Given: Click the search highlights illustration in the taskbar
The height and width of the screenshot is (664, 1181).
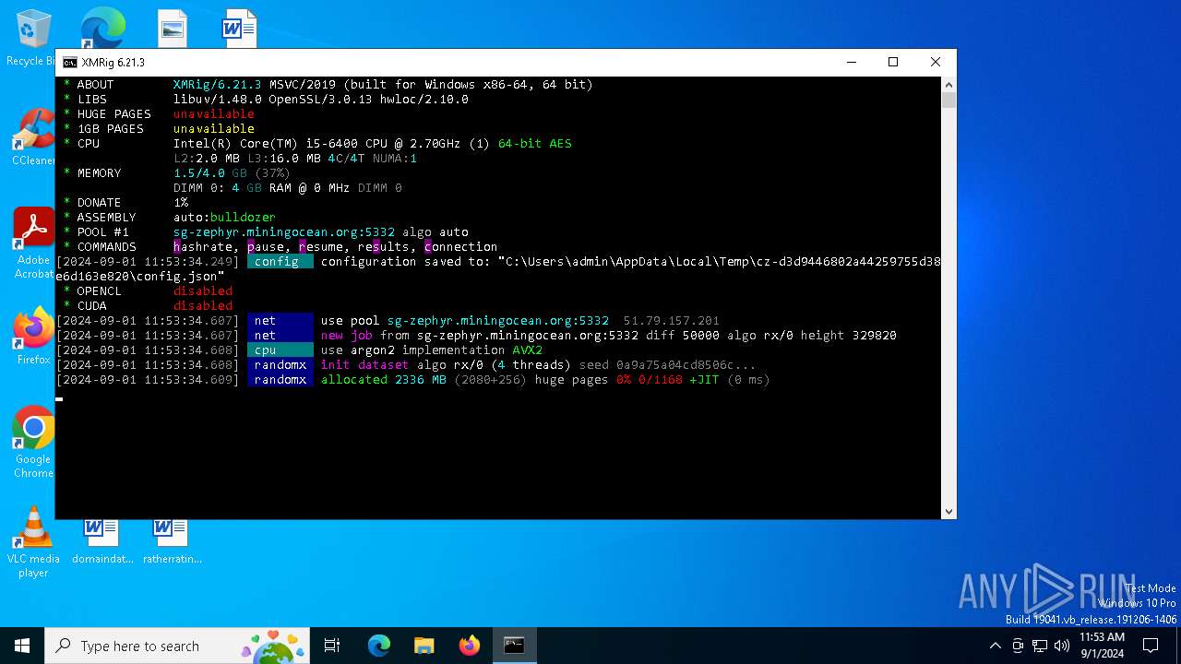Looking at the screenshot, I should (273, 646).
